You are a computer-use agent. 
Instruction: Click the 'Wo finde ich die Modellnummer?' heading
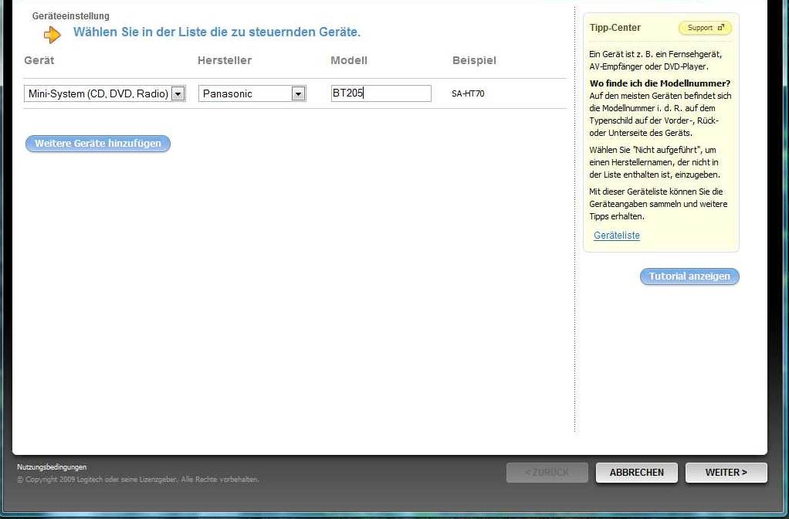(x=660, y=83)
